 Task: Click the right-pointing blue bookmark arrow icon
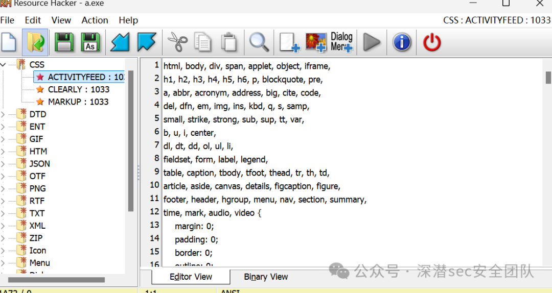(147, 42)
